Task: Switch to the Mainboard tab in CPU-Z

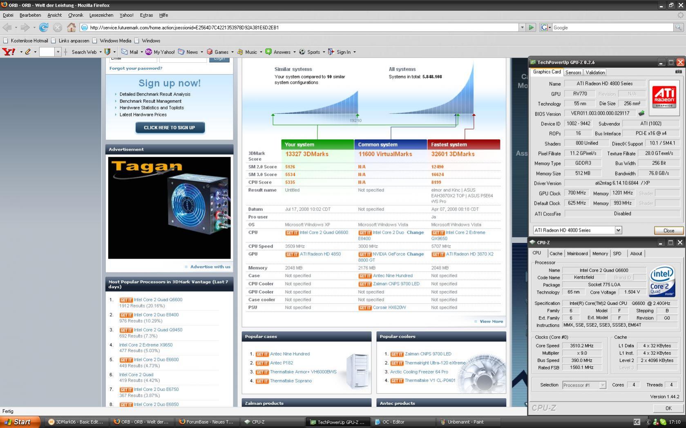Action: point(577,253)
